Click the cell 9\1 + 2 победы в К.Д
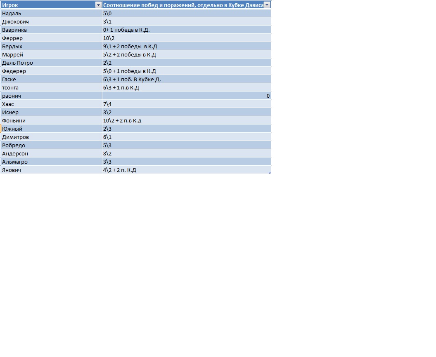Image resolution: width=436 pixels, height=357 pixels. pos(186,46)
